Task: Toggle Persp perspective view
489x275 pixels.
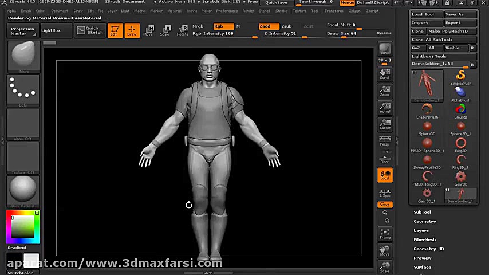Action: point(385,141)
